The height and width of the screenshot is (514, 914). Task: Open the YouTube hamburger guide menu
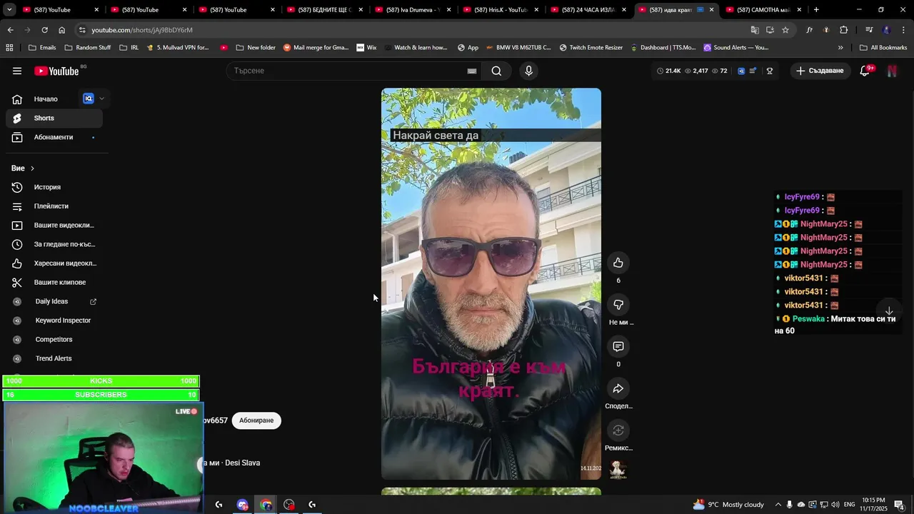point(17,71)
